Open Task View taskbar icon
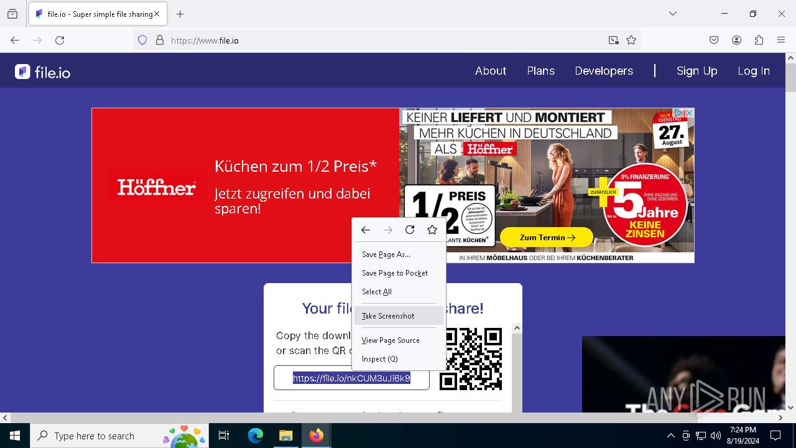The height and width of the screenshot is (448, 796). pyautogui.click(x=224, y=436)
